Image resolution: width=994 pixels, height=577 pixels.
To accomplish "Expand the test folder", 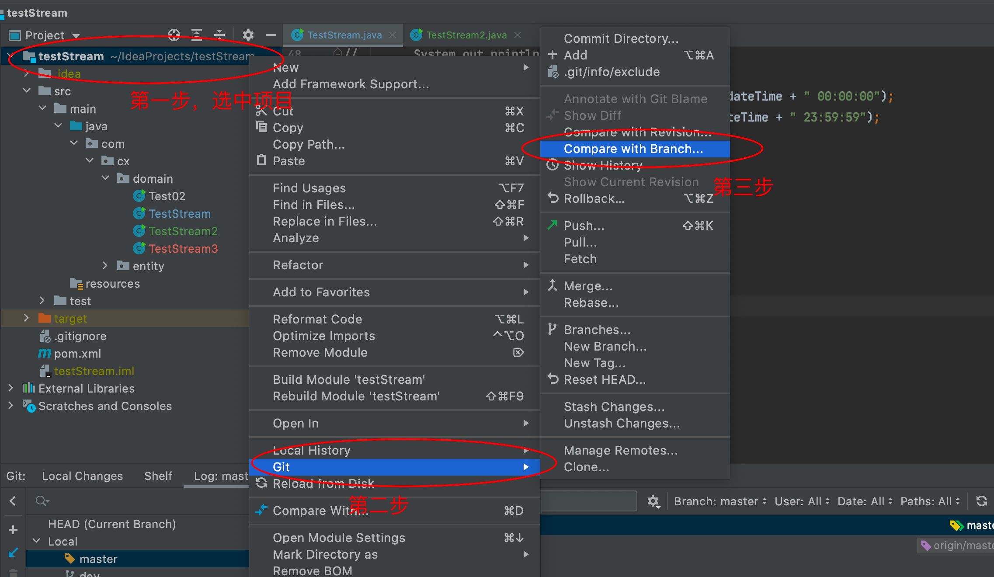I will pyautogui.click(x=42, y=300).
